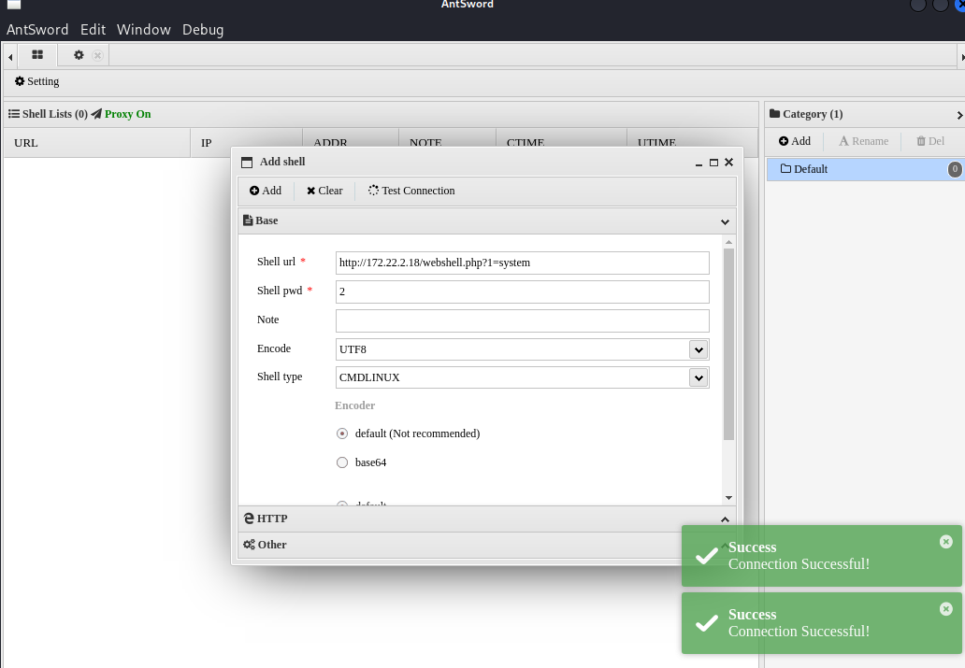This screenshot has width=965, height=668.
Task: Click the Note input field
Action: pyautogui.click(x=523, y=320)
